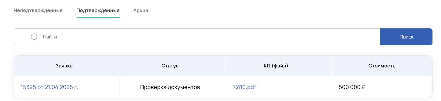
Task: Switch to the Неподтвержденные tab
Action: pyautogui.click(x=38, y=10)
